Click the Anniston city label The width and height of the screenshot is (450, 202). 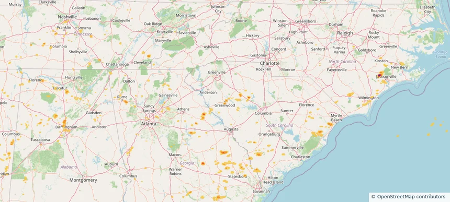[99, 127]
